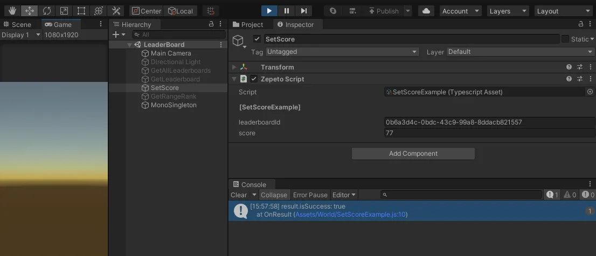Select GetLeaderboard in Hierarchy
This screenshot has width=596, height=256.
tap(175, 79)
